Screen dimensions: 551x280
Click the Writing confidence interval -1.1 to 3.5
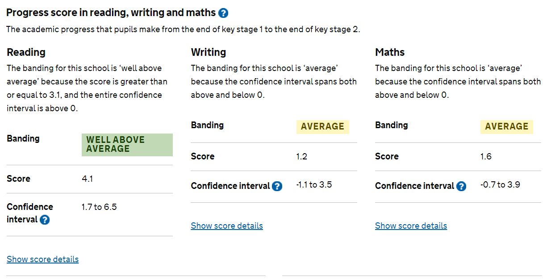tap(314, 185)
